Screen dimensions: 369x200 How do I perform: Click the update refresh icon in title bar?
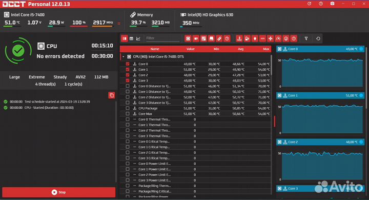coord(309,4)
